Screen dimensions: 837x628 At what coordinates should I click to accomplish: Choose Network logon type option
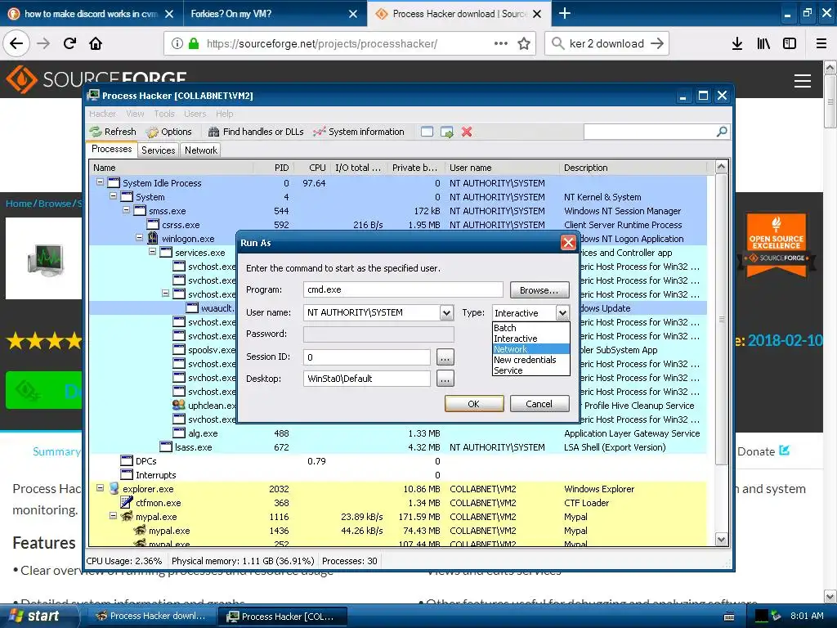pos(531,349)
